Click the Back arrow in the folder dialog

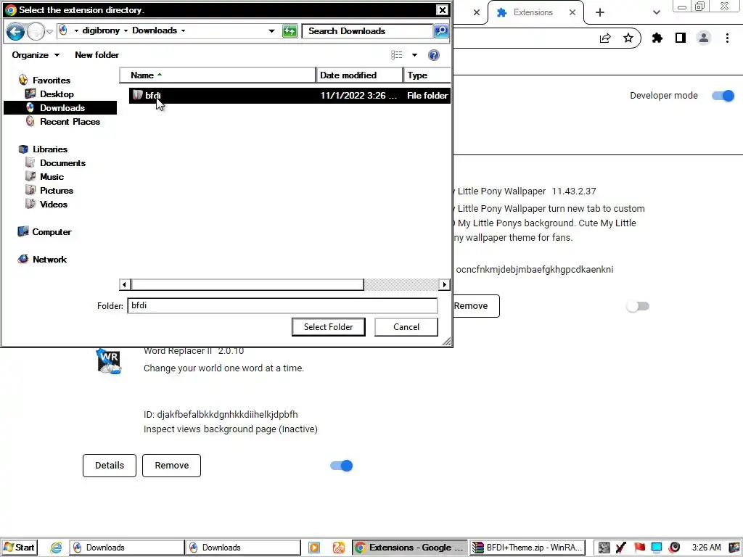click(15, 31)
